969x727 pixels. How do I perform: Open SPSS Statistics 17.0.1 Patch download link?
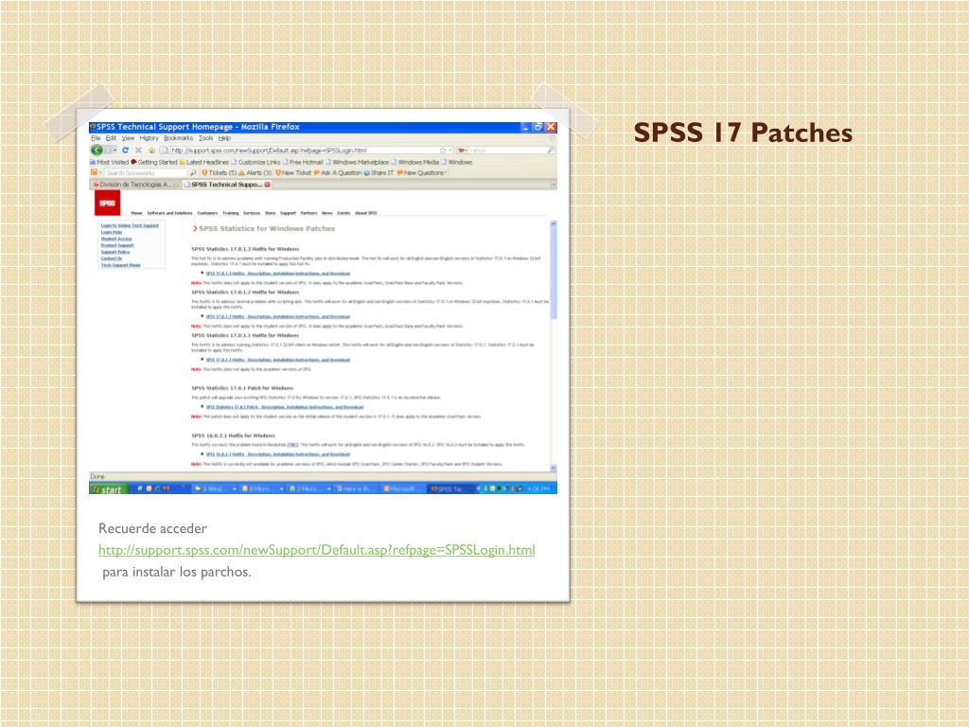pos(285,407)
